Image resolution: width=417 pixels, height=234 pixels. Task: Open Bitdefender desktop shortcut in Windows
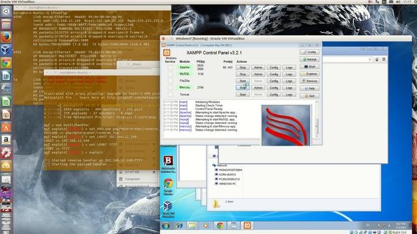click(168, 164)
